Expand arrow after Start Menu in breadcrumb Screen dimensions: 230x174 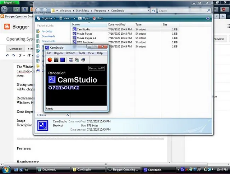click(x=92, y=11)
